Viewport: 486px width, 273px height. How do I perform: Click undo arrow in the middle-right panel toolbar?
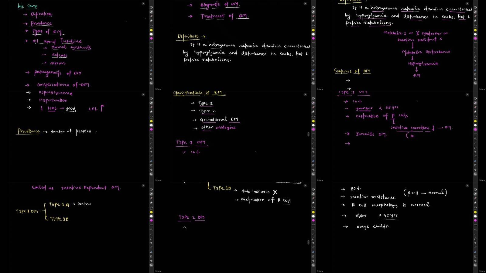475,139
